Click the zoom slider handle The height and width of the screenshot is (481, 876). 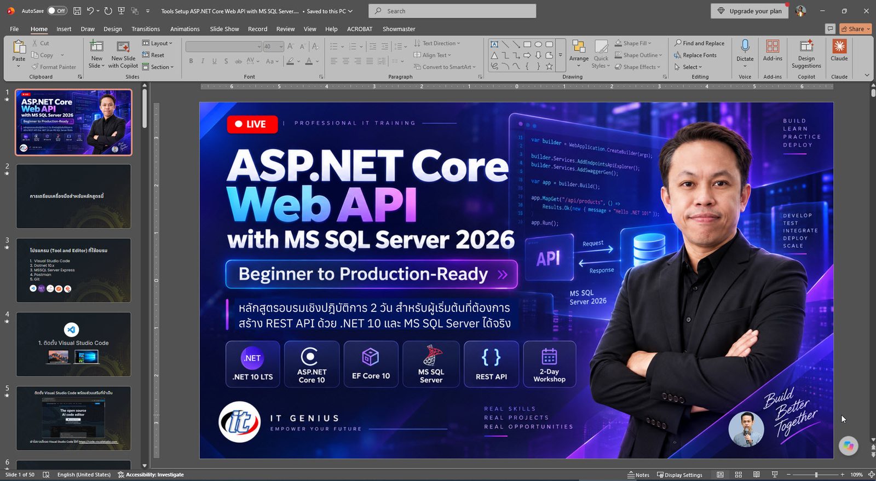816,474
